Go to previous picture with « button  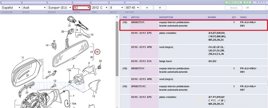147,8
